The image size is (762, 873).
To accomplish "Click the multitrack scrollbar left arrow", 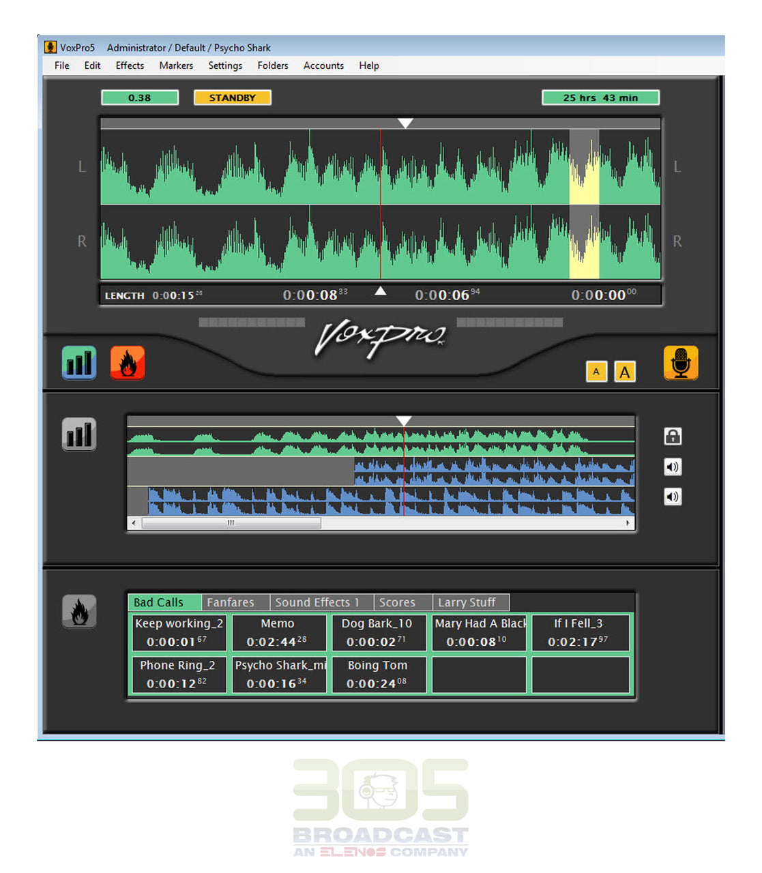I will click(x=134, y=523).
